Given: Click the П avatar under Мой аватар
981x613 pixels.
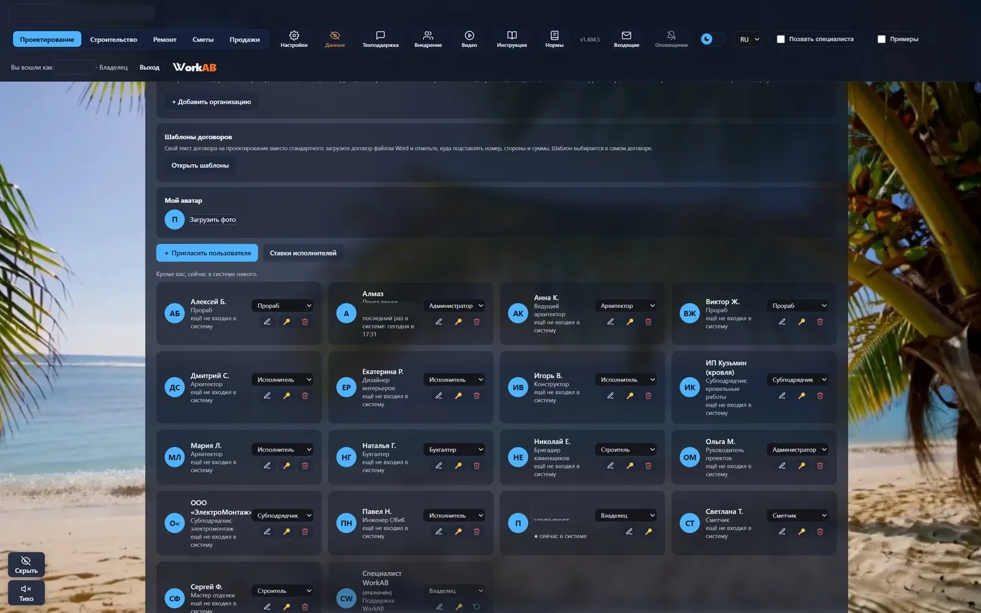Looking at the screenshot, I should point(174,219).
